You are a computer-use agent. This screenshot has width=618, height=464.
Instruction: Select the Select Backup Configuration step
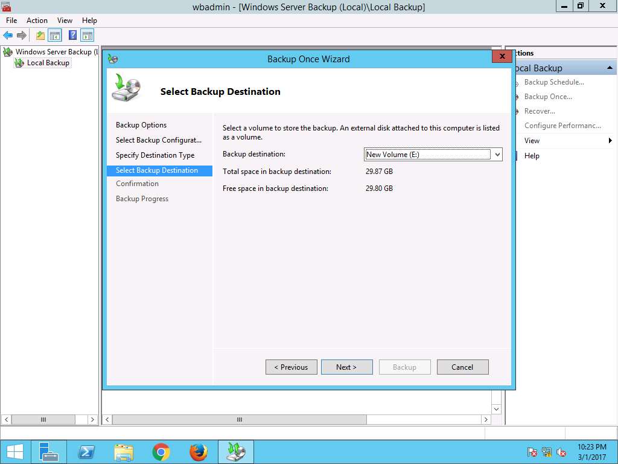point(159,140)
